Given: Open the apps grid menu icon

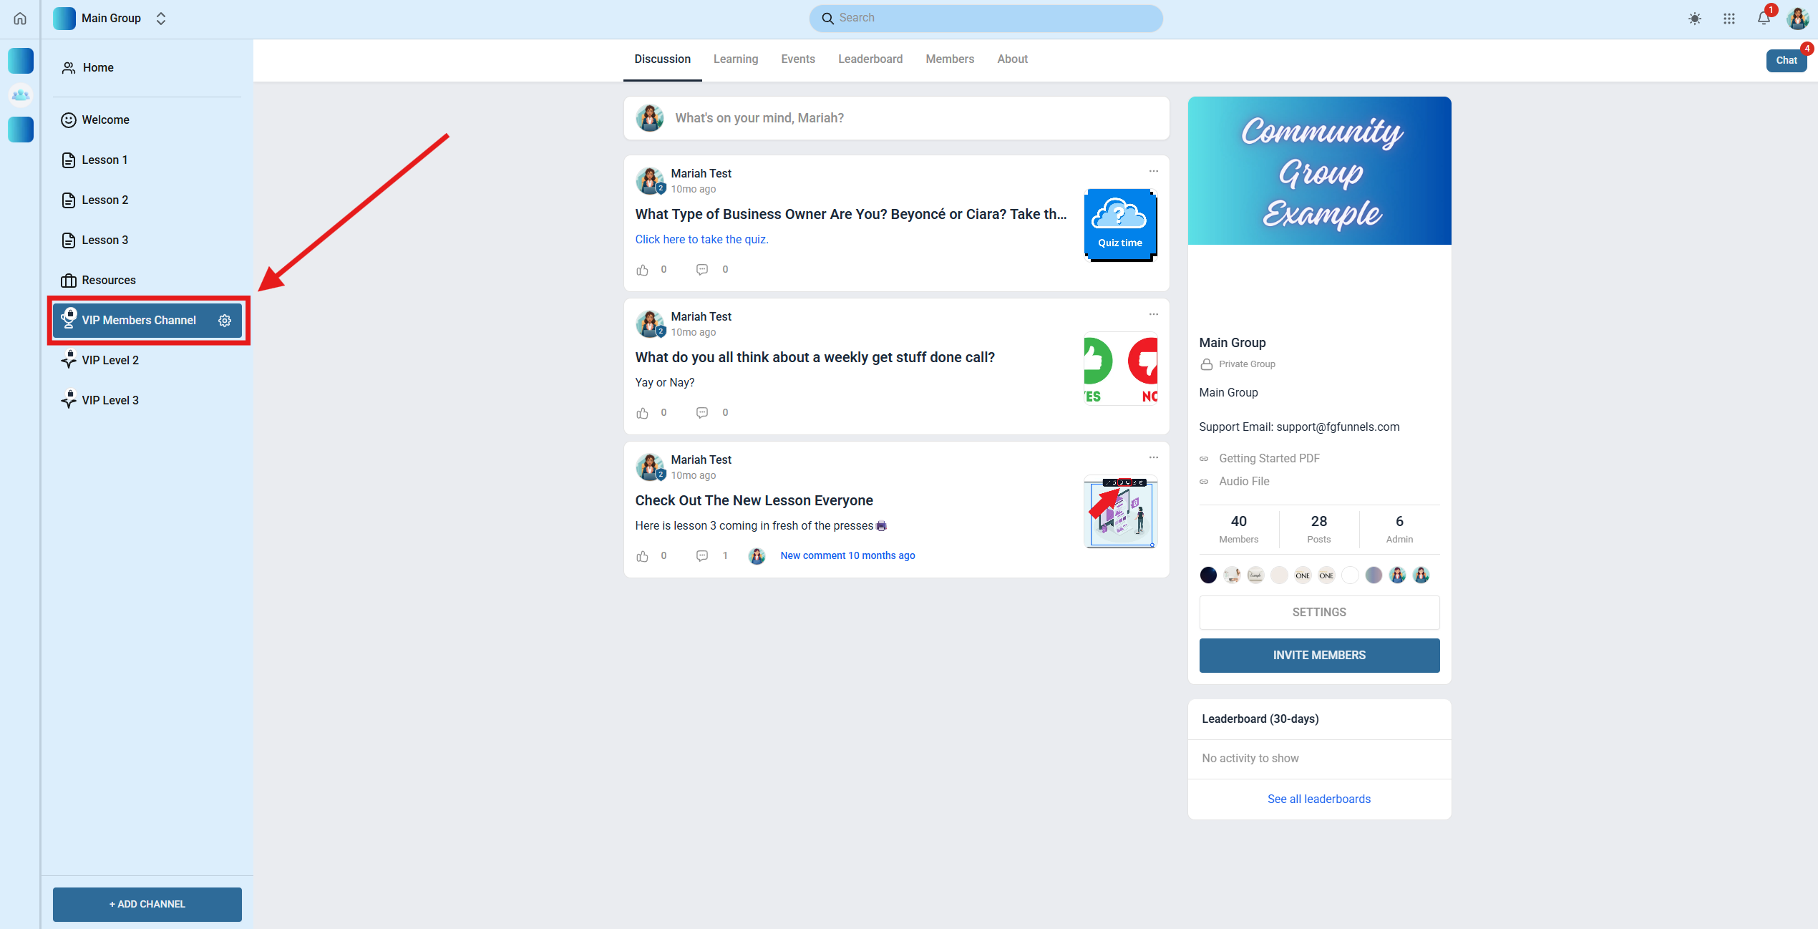Looking at the screenshot, I should 1729,19.
